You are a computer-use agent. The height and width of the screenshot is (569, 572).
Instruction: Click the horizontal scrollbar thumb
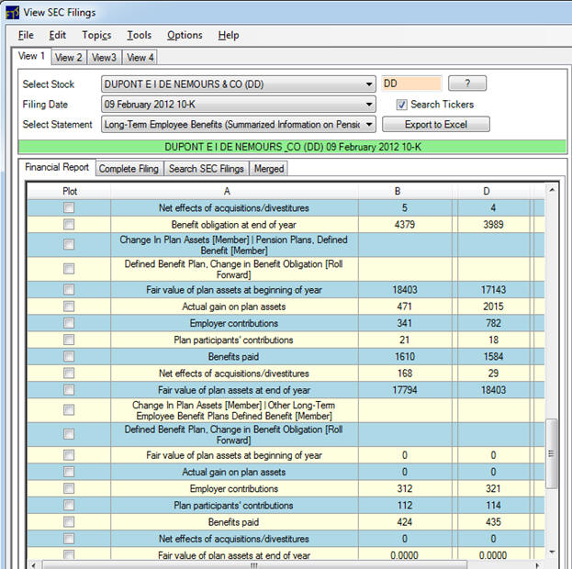coord(254,565)
